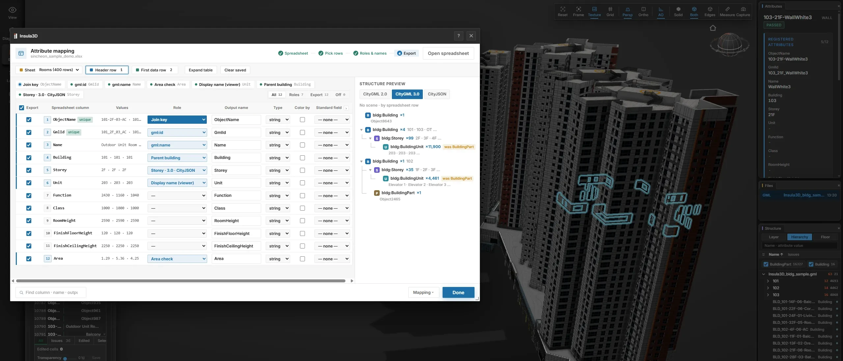Click the horizontal scrollbar under the mapping table
The width and height of the screenshot is (843, 361).
(x=180, y=281)
